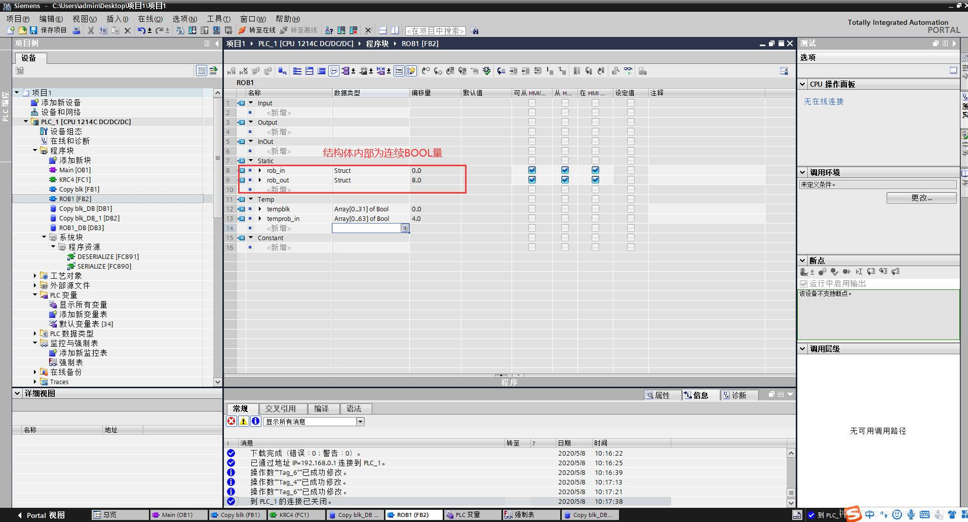The width and height of the screenshot is (968, 522).
Task: Click the project search input field
Action: click(436, 31)
